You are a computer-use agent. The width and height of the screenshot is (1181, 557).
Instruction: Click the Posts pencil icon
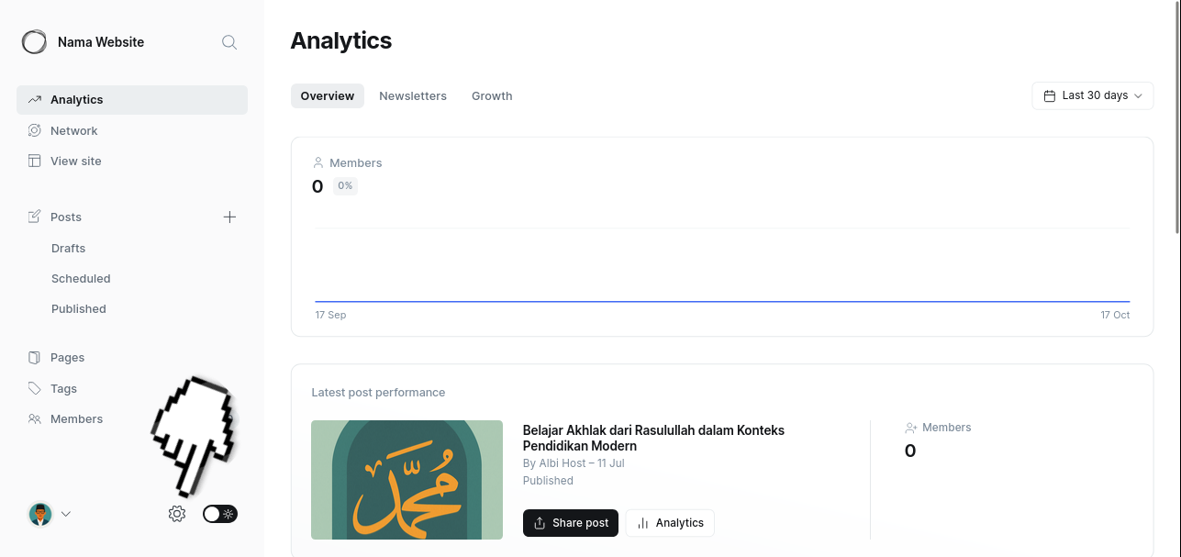click(x=34, y=217)
